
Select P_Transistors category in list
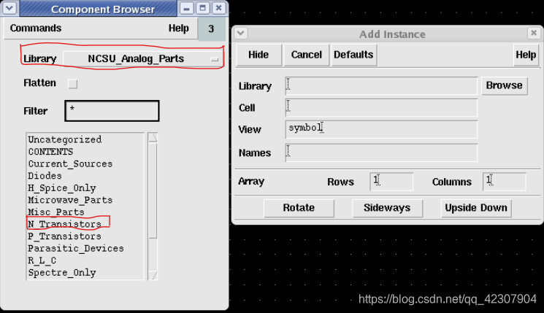[x=64, y=236]
